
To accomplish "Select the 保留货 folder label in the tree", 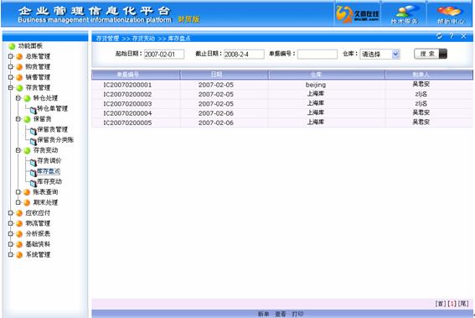I will pyautogui.click(x=43, y=119).
